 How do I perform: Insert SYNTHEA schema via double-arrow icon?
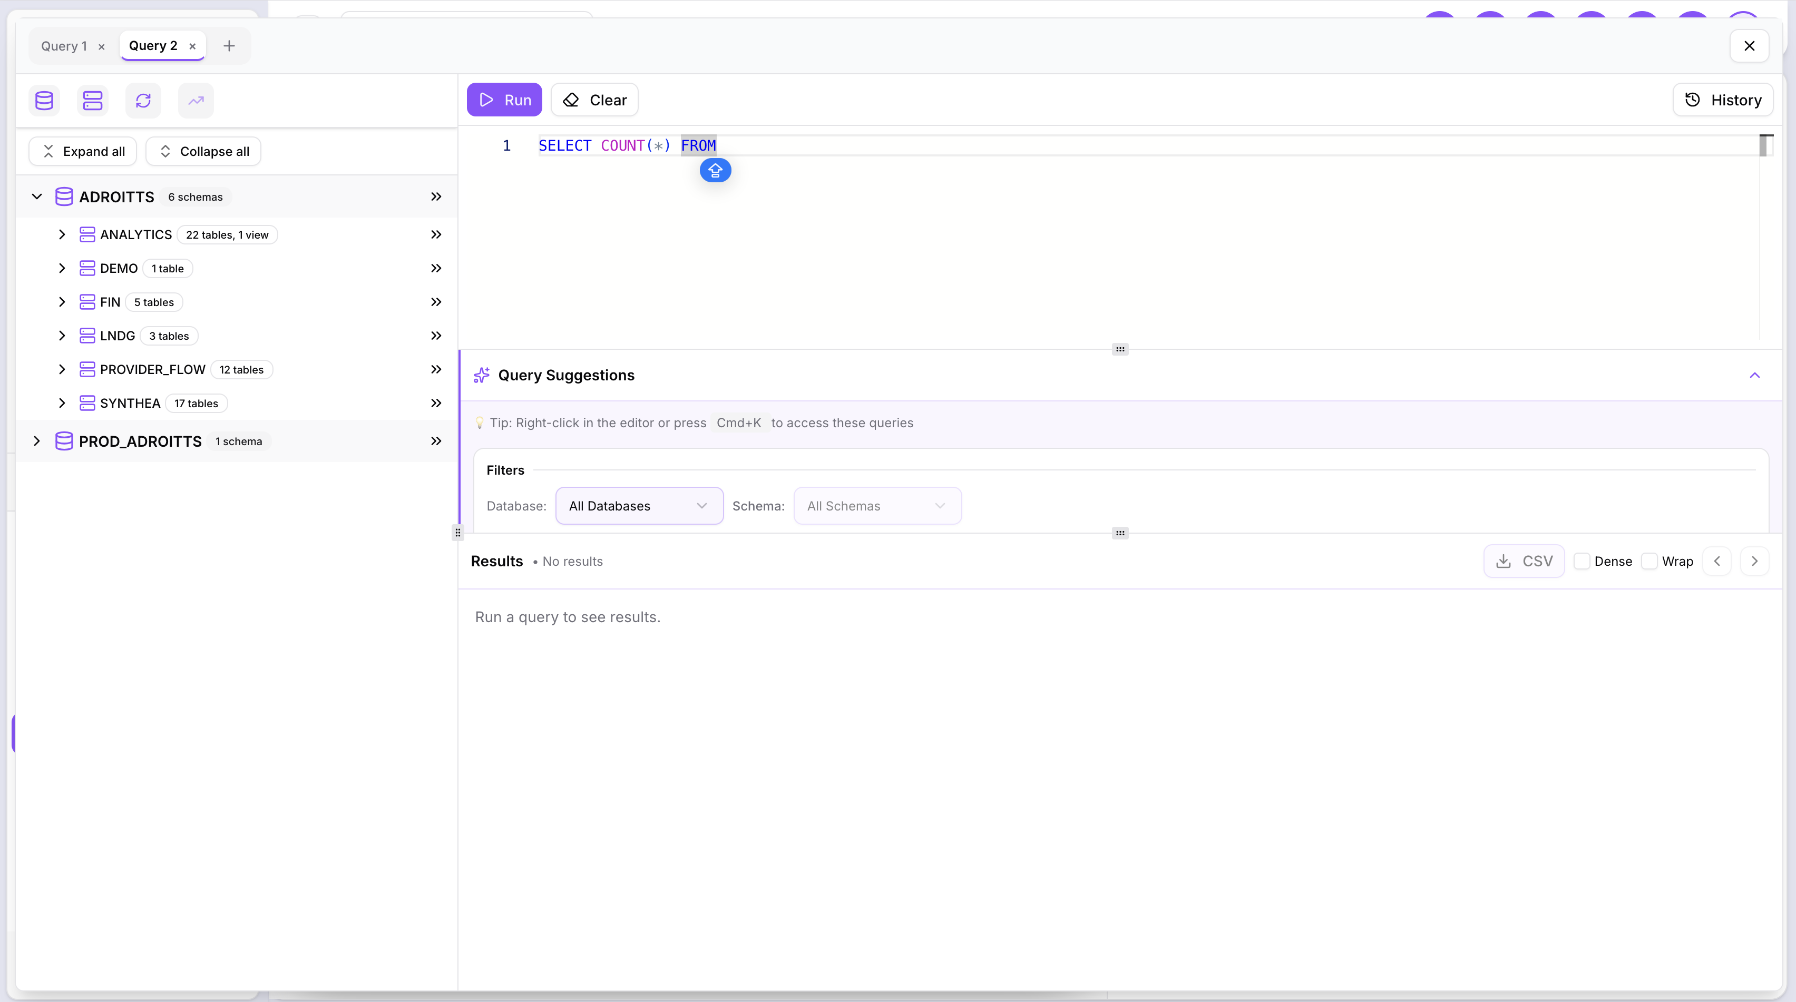click(436, 404)
